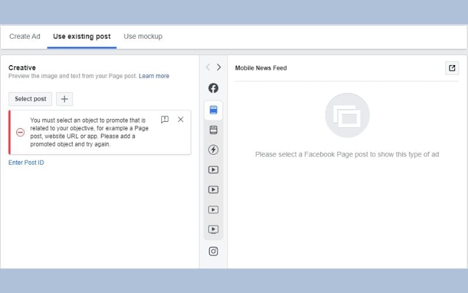Open the Use existing post tab
The image size is (468, 293).
81,36
